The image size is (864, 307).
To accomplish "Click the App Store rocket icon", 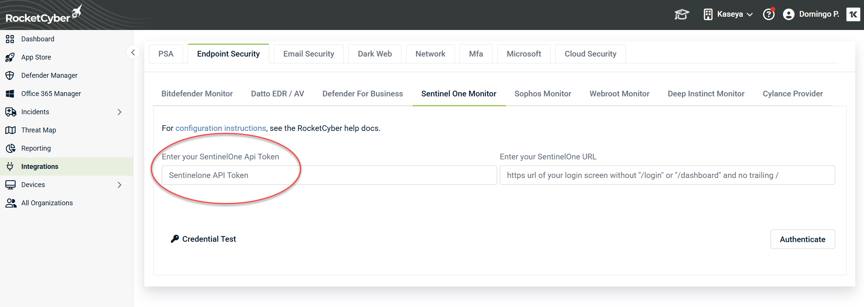I will click(x=10, y=57).
